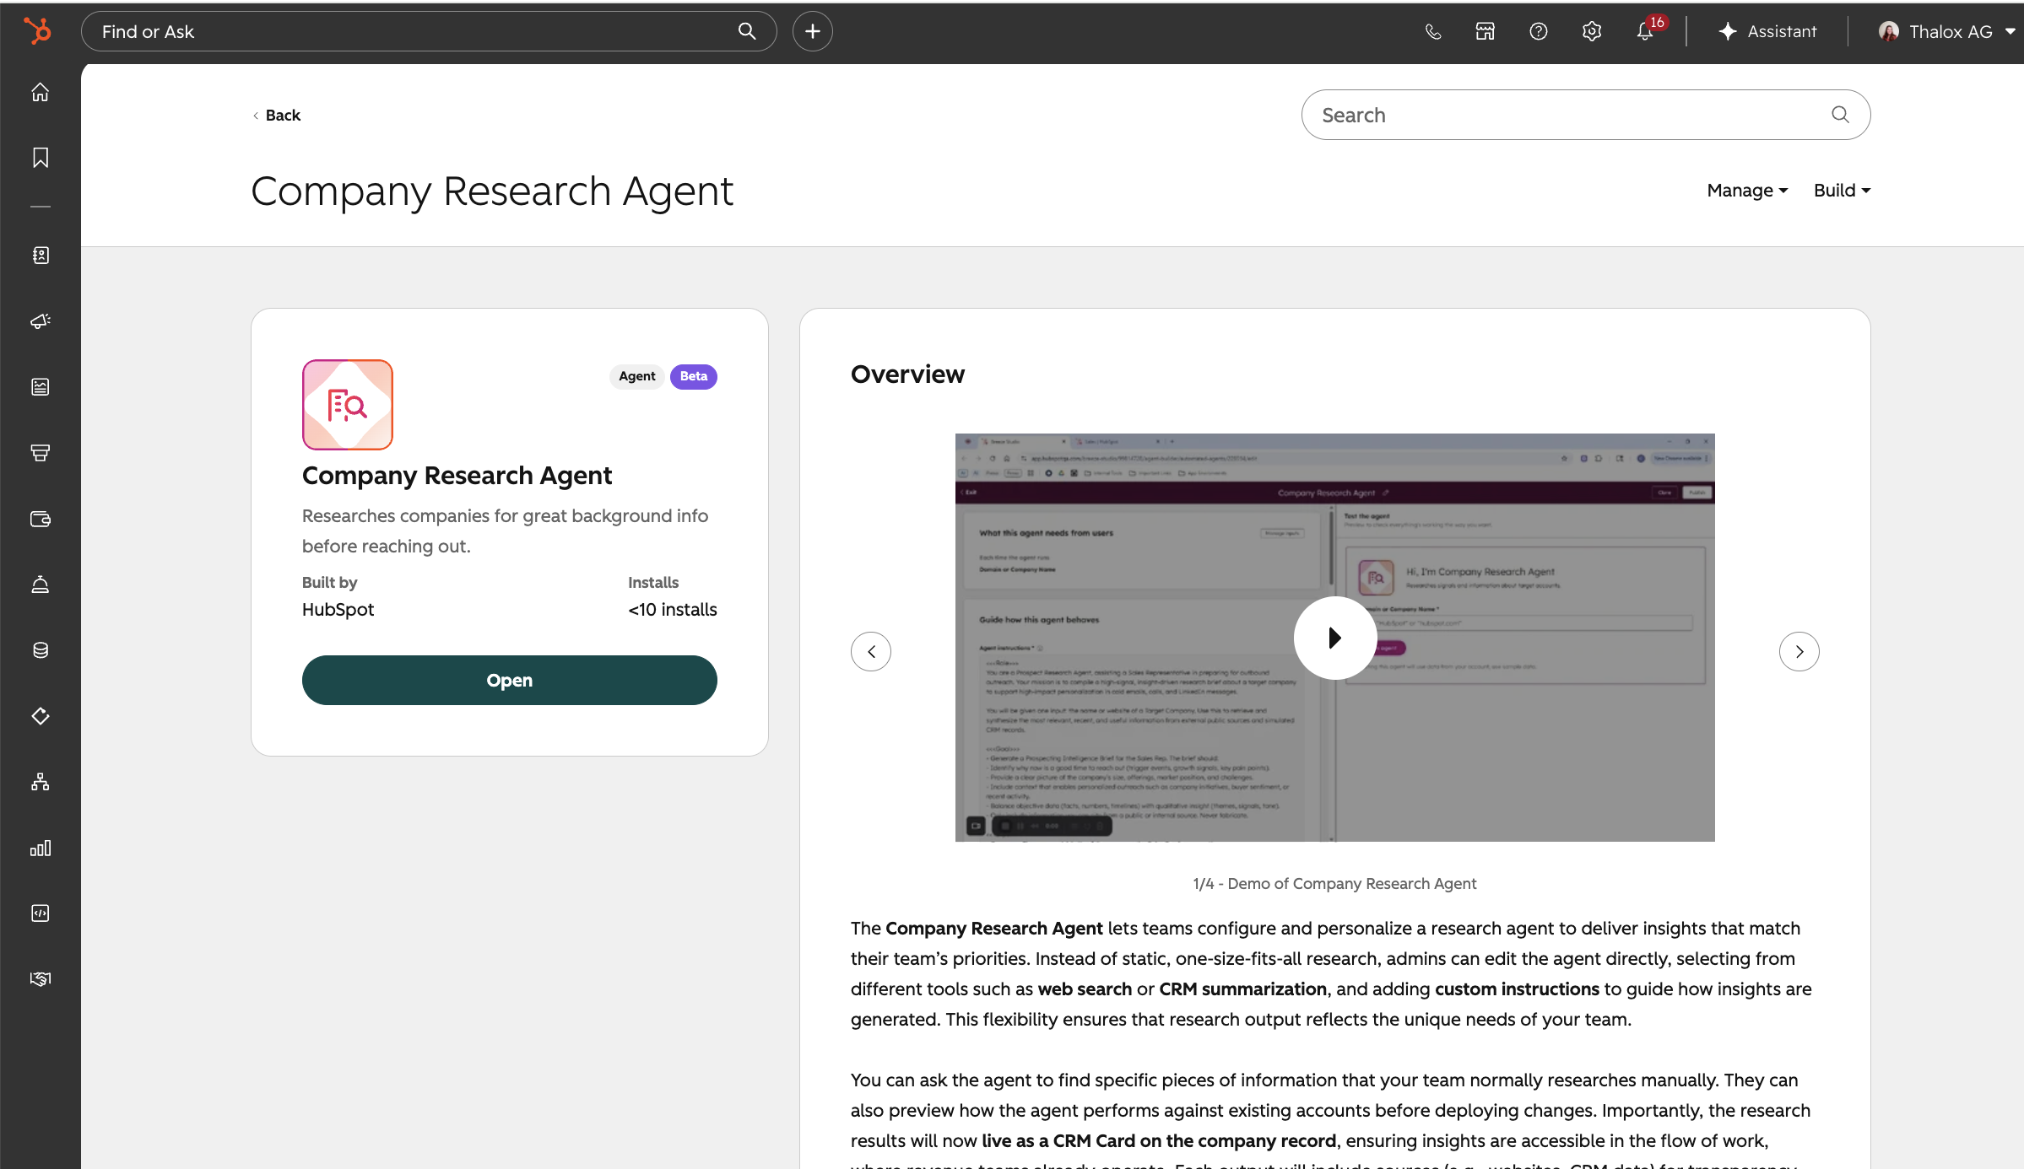Click the <10 installs value
This screenshot has height=1169, width=2024.
[673, 610]
